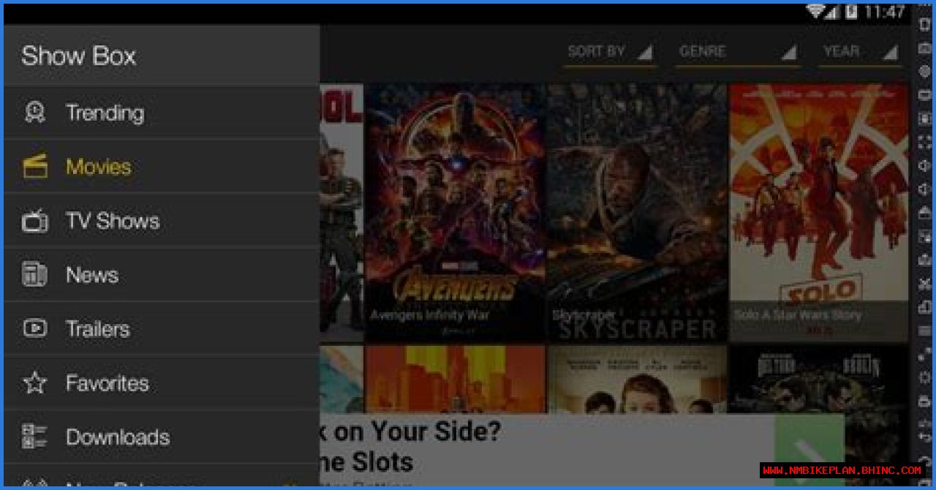936x490 pixels.
Task: Click the scissors icon in emulator toolbar
Action: tap(925, 284)
